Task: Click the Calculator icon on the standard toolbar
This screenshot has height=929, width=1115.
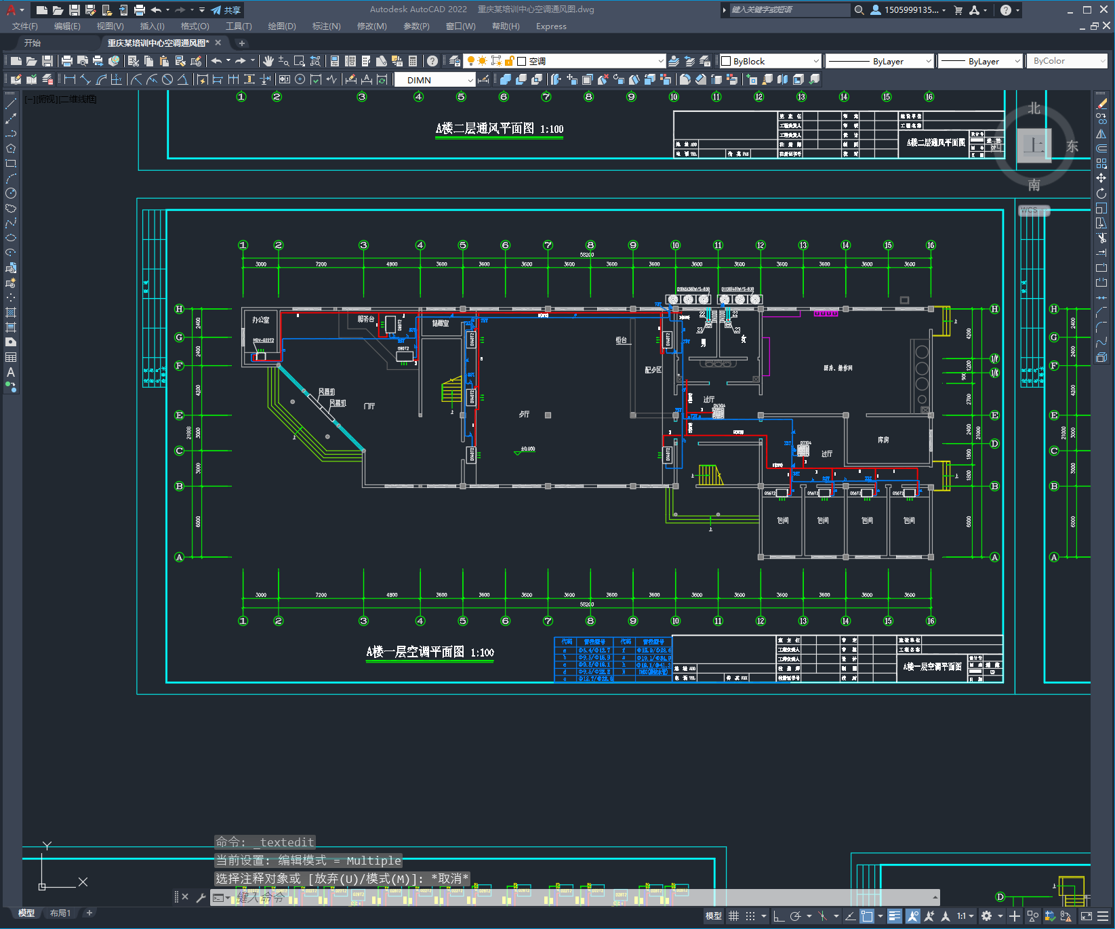Action: (413, 61)
